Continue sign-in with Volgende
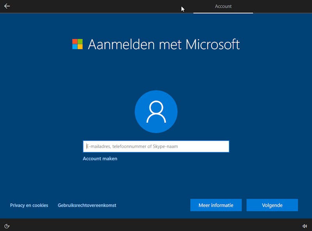This screenshot has height=231, width=312. click(272, 205)
